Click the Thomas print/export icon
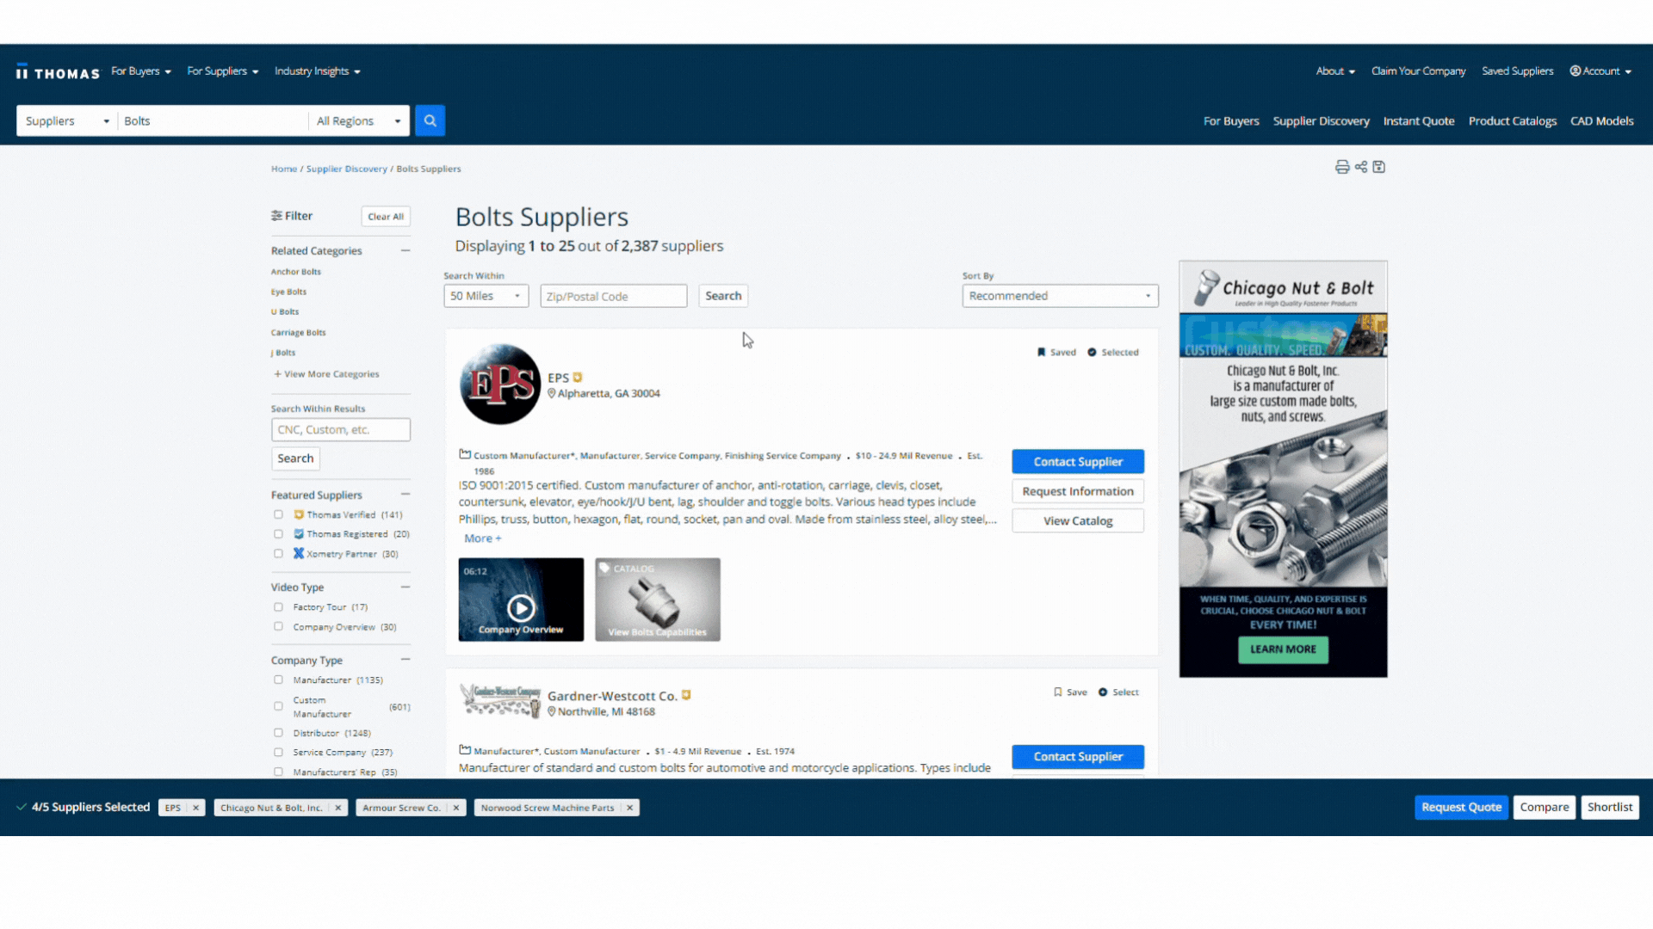Viewport: 1653px width, 929px height. point(1342,167)
